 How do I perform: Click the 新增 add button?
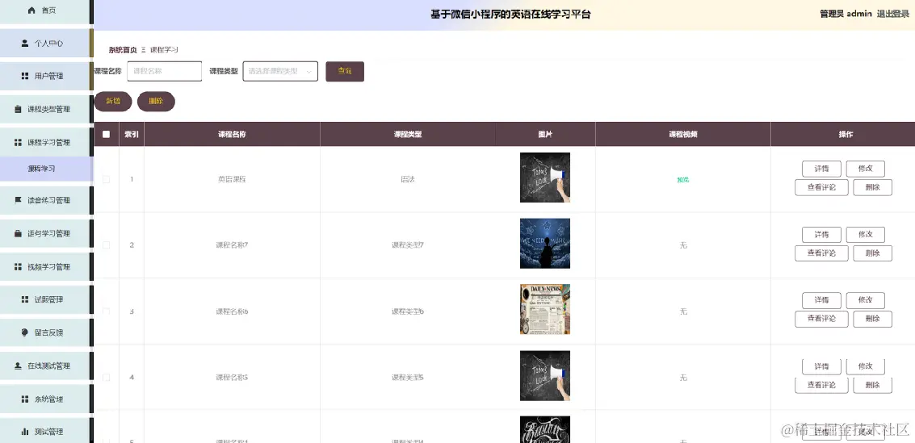pos(112,102)
